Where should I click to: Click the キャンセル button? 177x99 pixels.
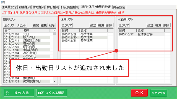pos(158,93)
